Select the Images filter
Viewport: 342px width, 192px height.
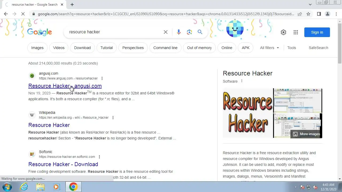coord(37,48)
